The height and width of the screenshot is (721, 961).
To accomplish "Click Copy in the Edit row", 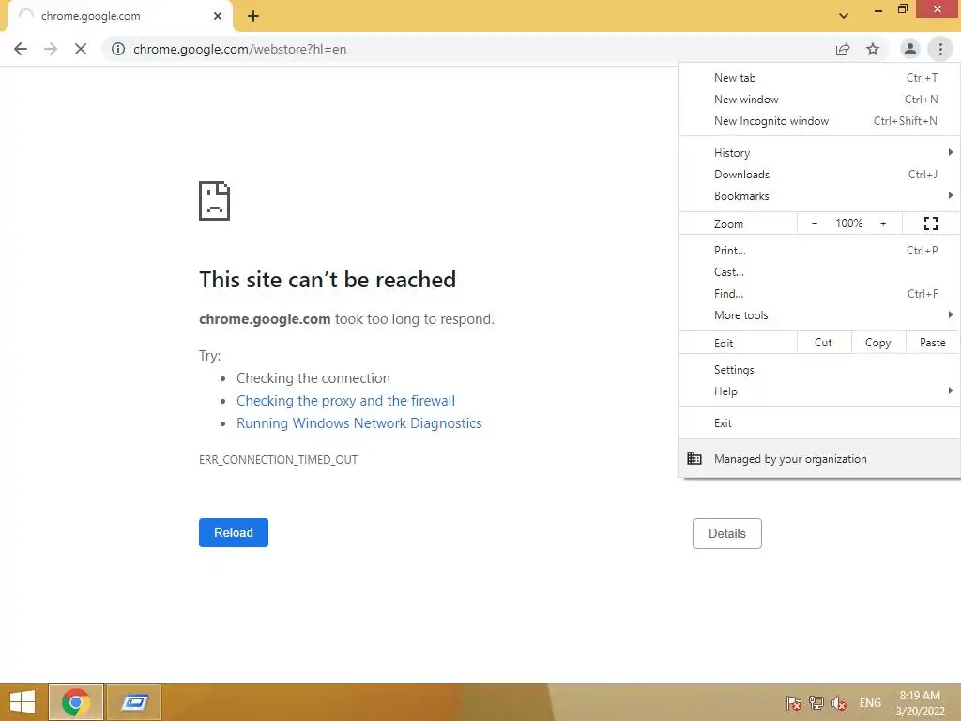I will (x=878, y=343).
